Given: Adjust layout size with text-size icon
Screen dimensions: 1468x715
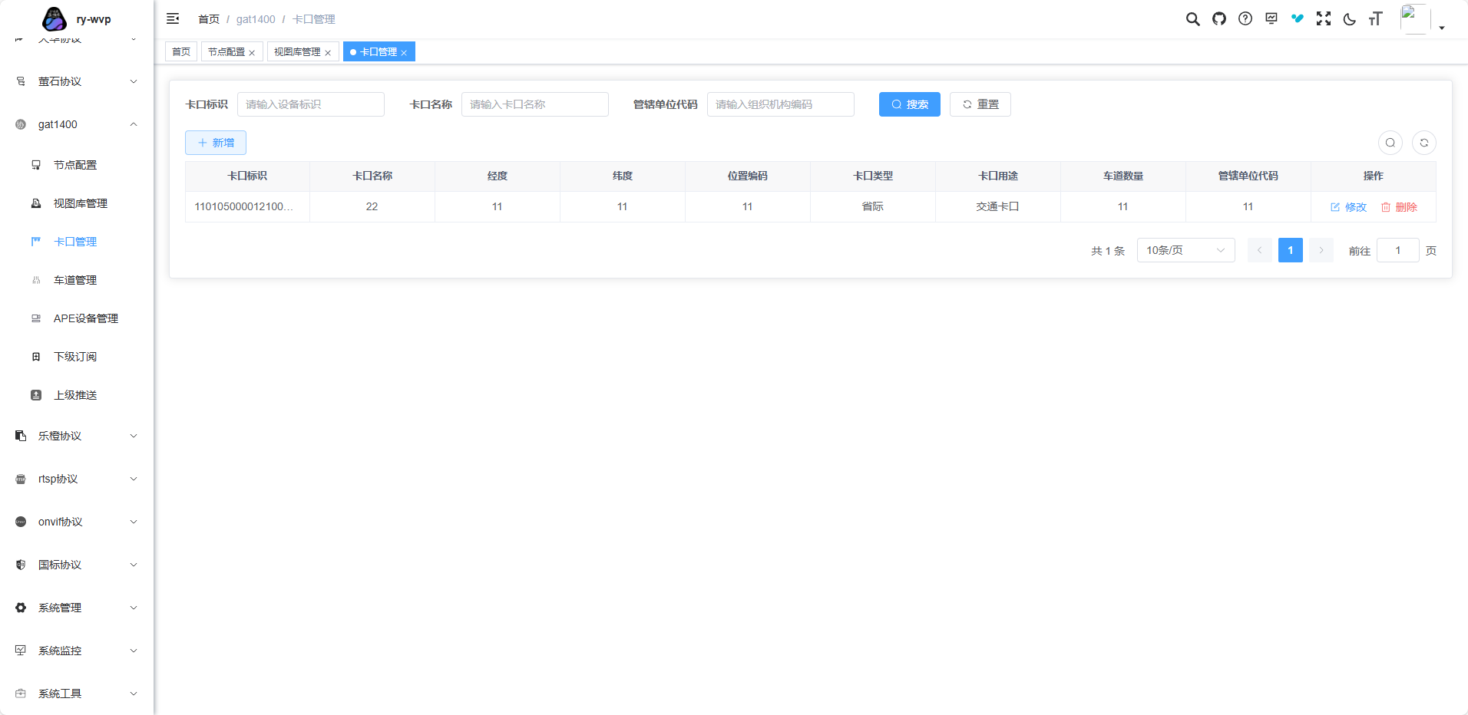Looking at the screenshot, I should [1375, 19].
